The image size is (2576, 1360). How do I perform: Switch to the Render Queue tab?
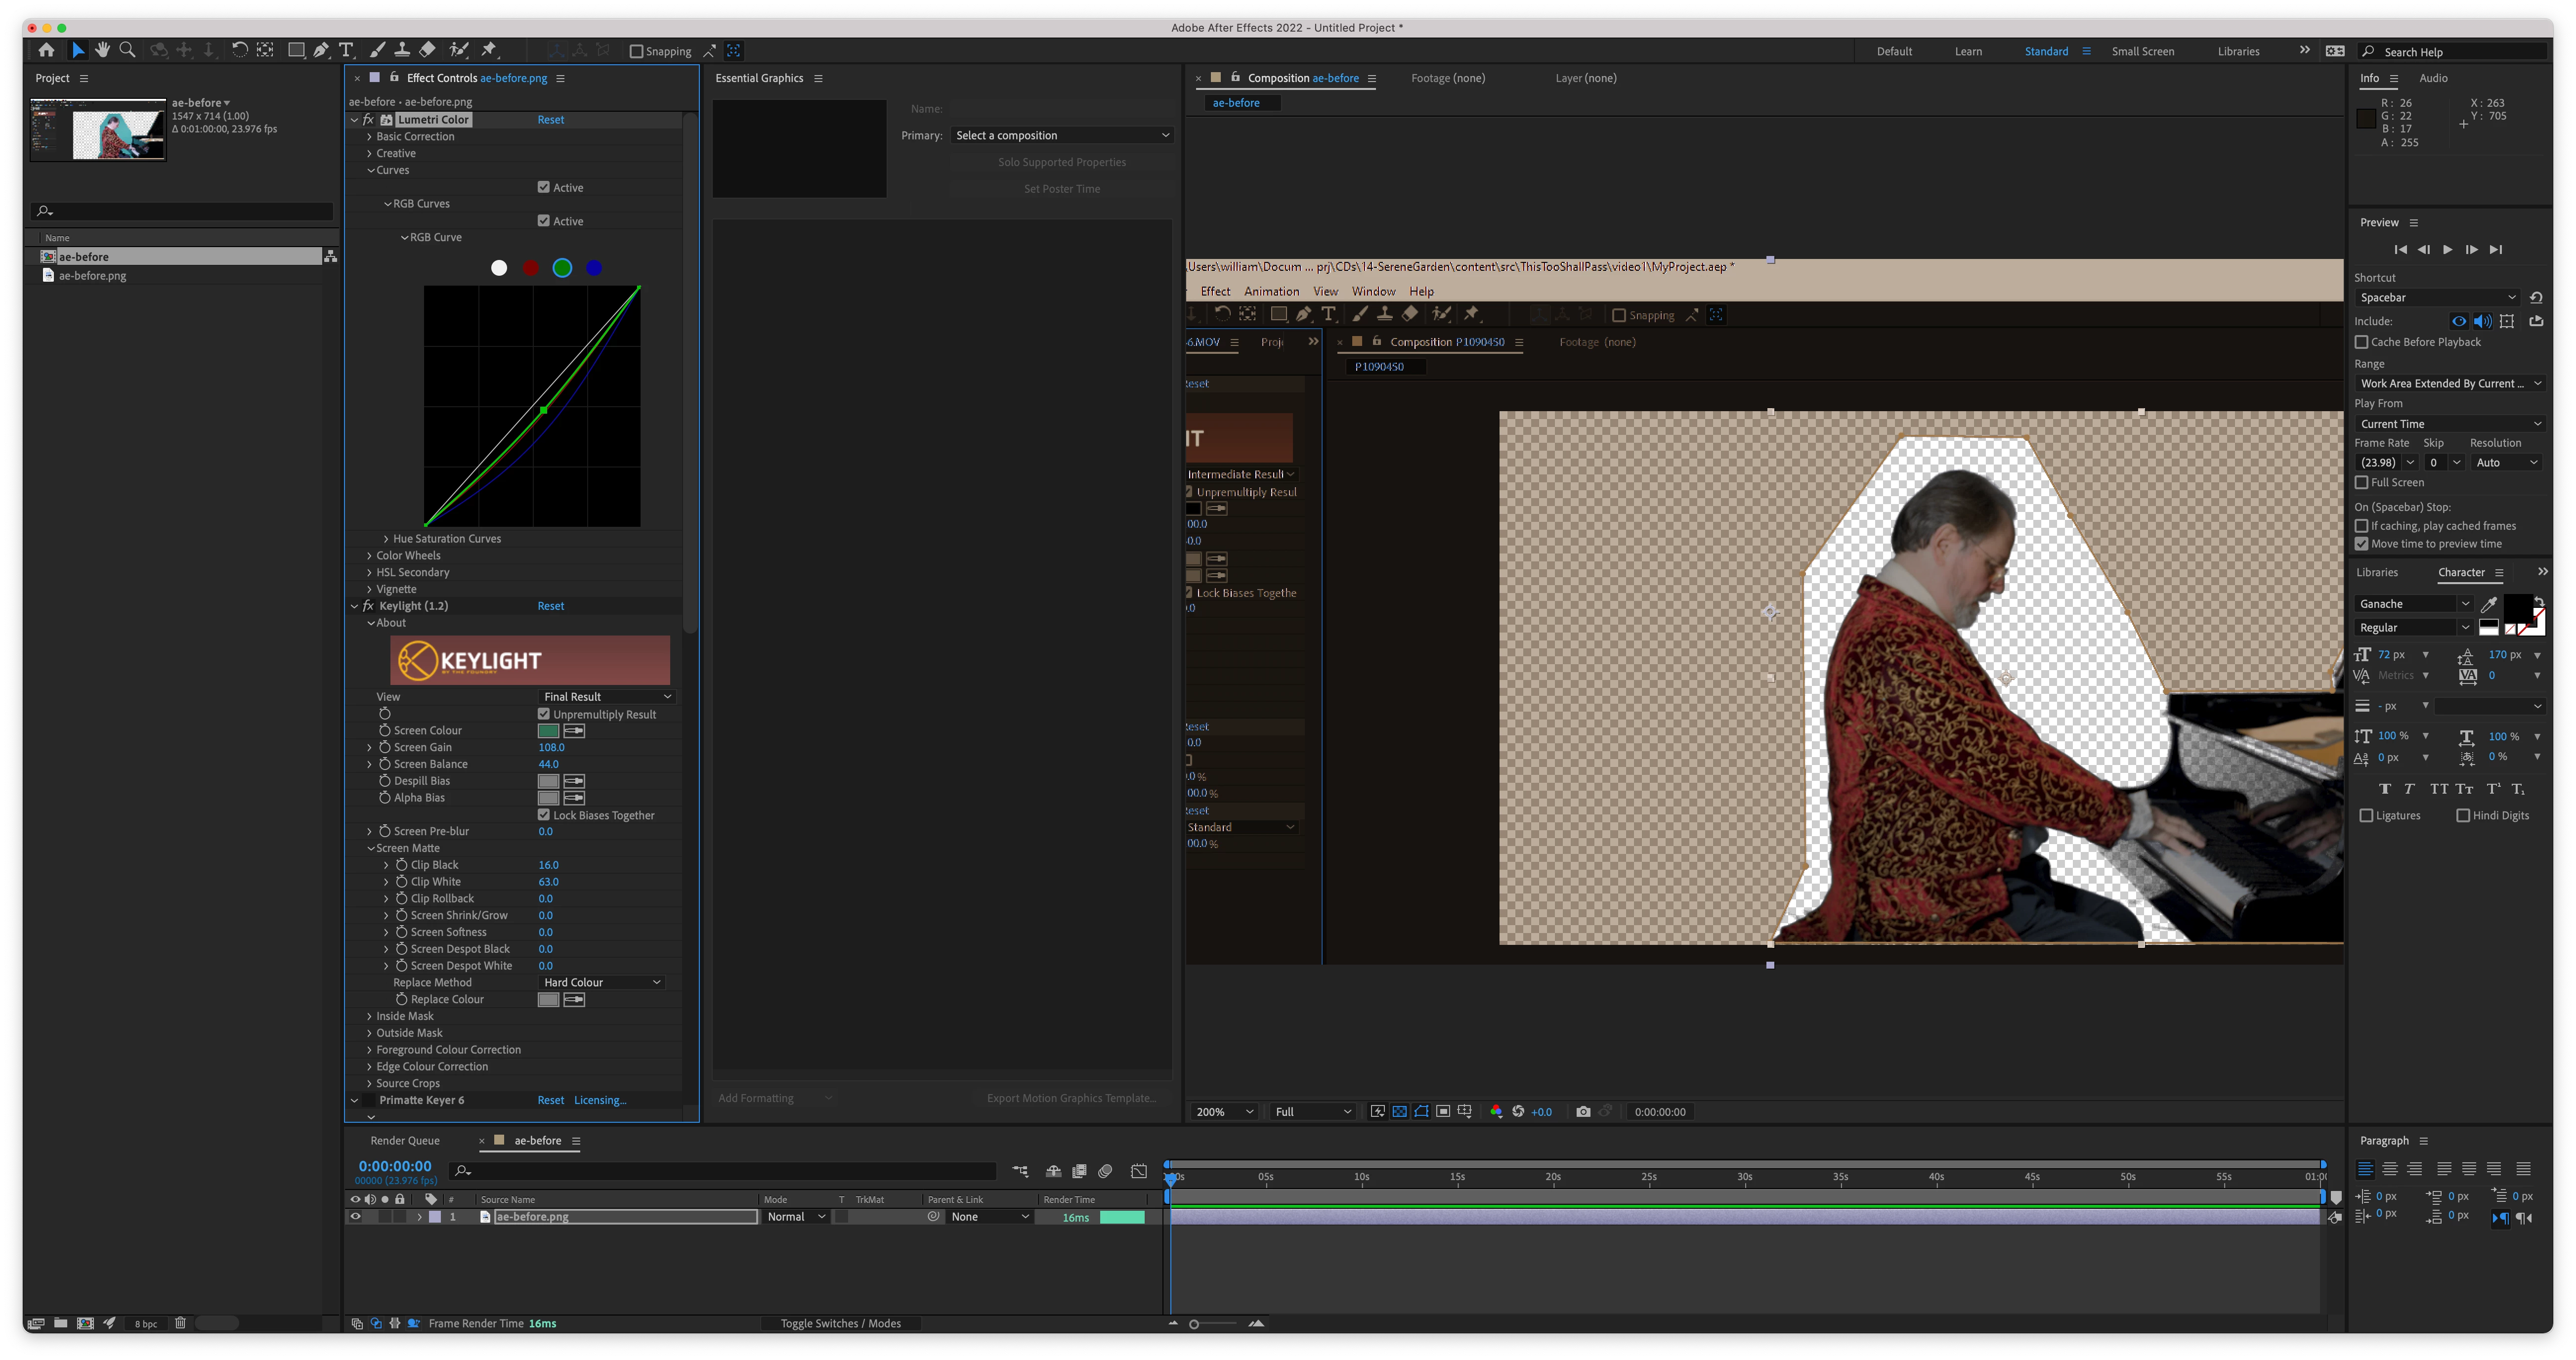405,1141
